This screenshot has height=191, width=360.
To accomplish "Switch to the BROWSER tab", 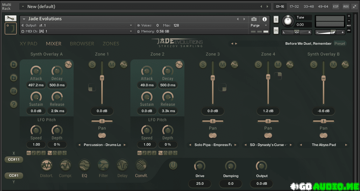I will (82, 44).
